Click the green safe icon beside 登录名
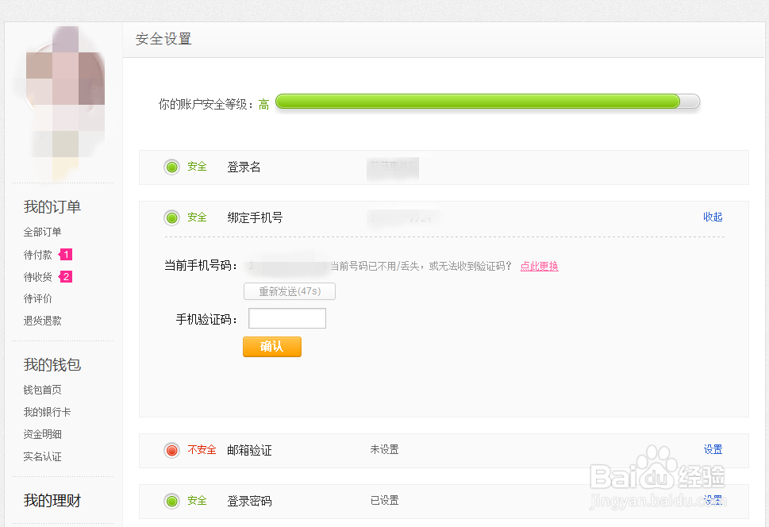 coord(172,167)
